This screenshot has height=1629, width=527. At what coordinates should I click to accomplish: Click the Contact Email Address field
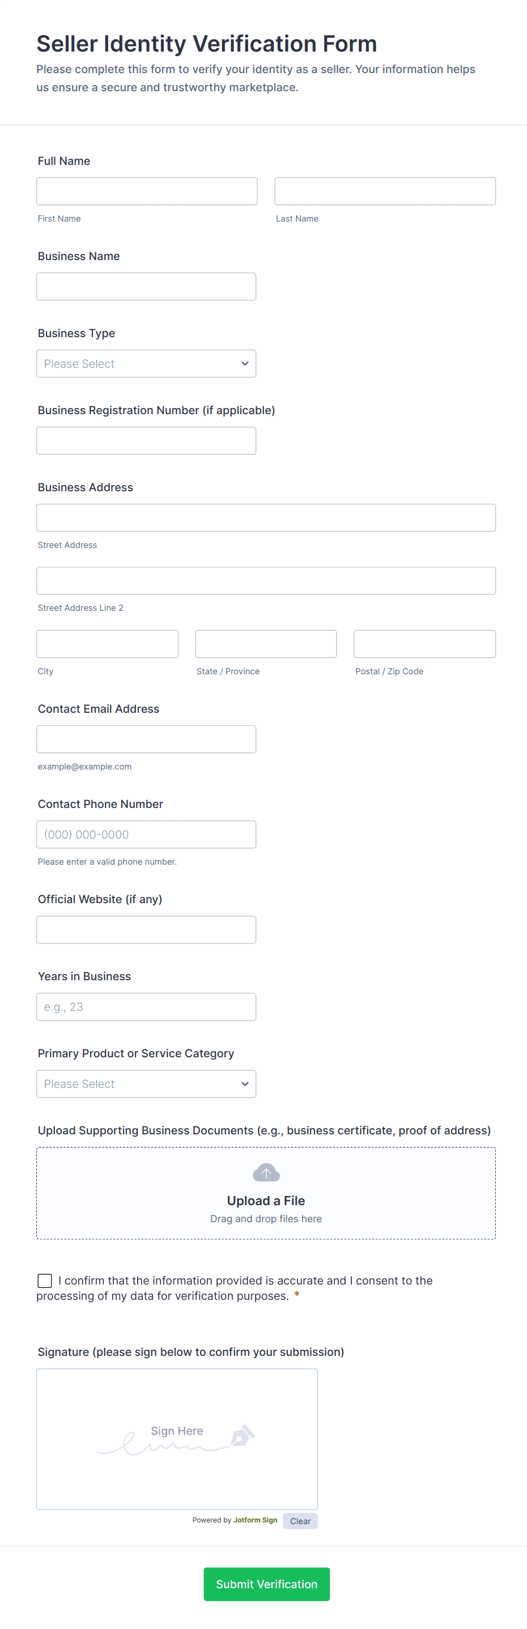coord(146,739)
